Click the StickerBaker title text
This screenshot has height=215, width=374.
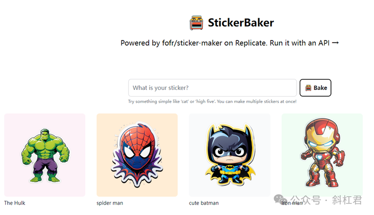[241, 23]
